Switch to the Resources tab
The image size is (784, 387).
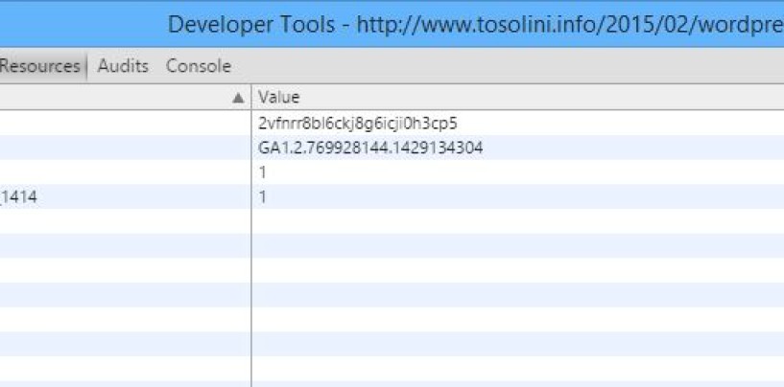tap(40, 66)
